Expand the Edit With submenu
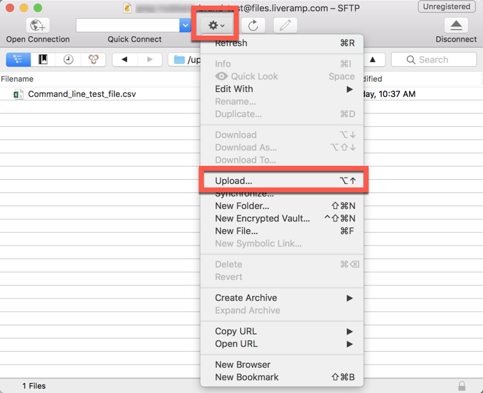Image resolution: width=483 pixels, height=393 pixels. [282, 89]
